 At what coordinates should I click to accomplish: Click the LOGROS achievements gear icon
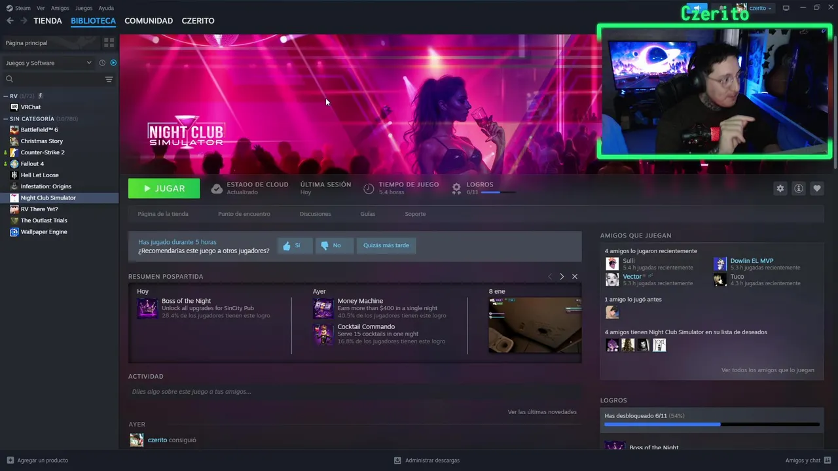point(456,188)
